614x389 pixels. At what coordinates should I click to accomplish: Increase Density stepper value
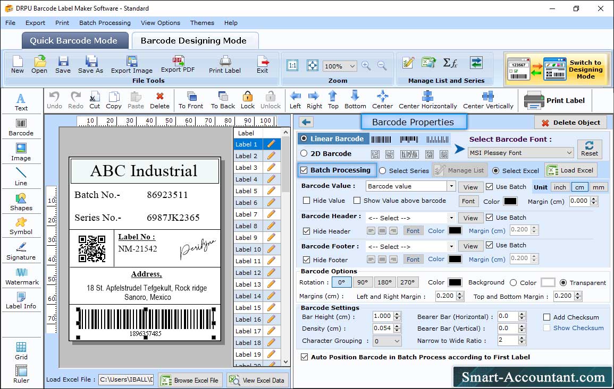coord(397,326)
